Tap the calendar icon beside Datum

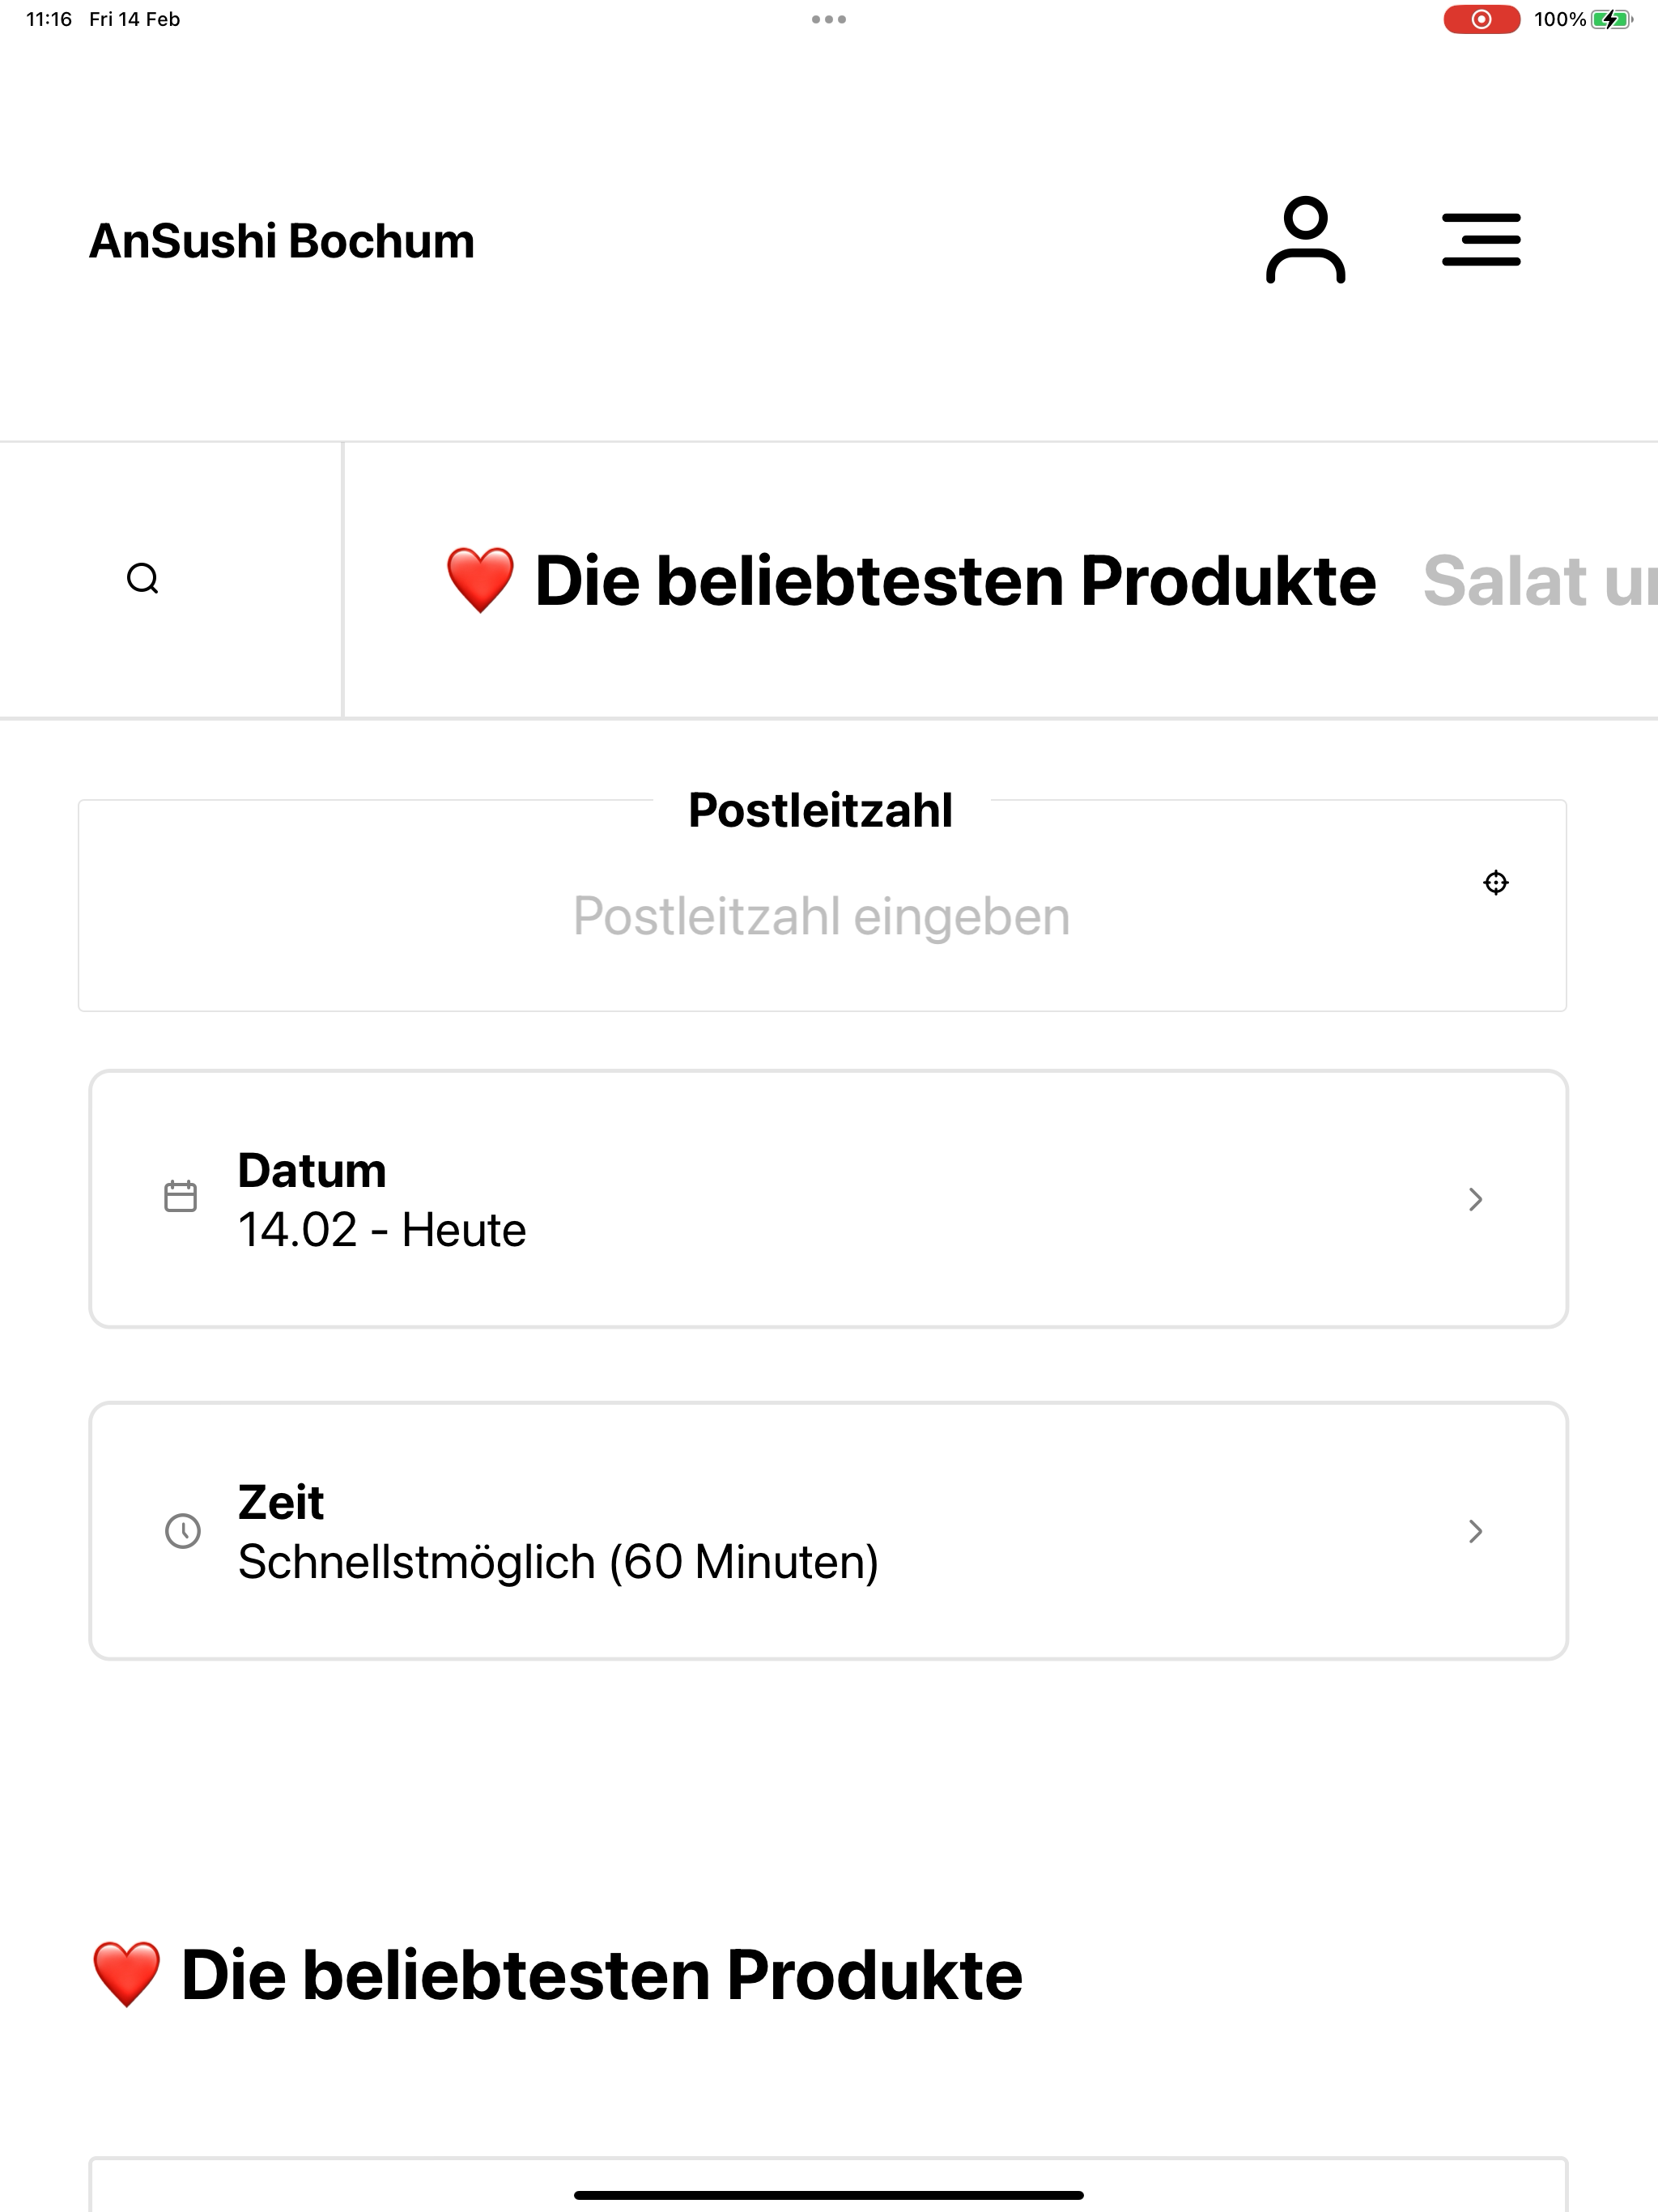pyautogui.click(x=180, y=1196)
